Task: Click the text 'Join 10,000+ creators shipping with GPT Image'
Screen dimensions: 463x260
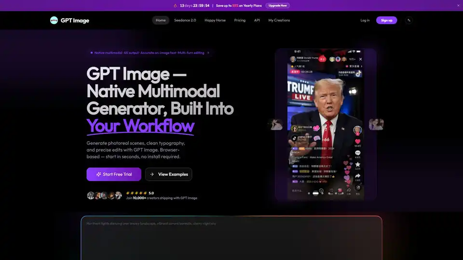Action: pyautogui.click(x=162, y=198)
